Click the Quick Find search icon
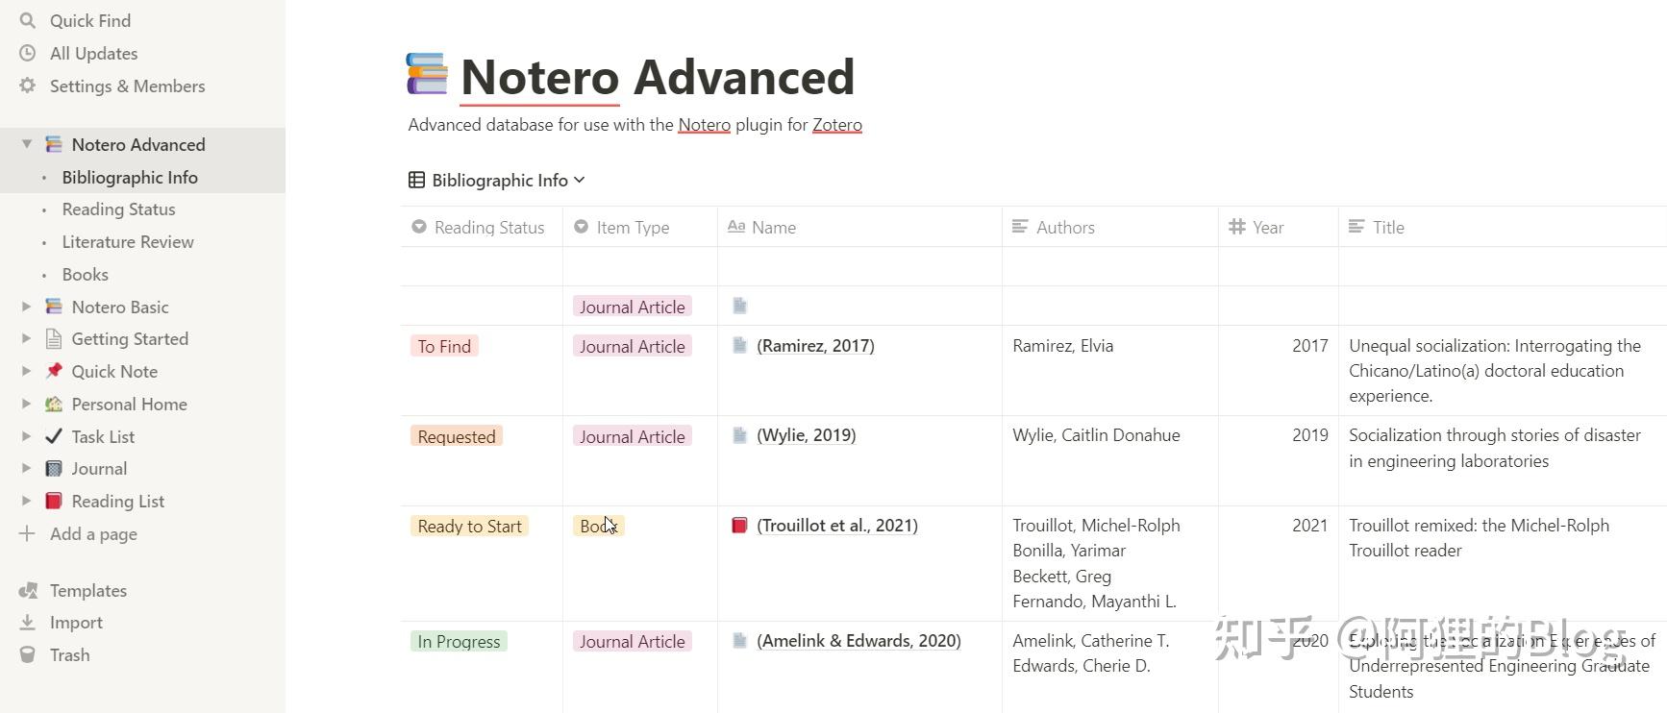The width and height of the screenshot is (1667, 713). point(27,20)
